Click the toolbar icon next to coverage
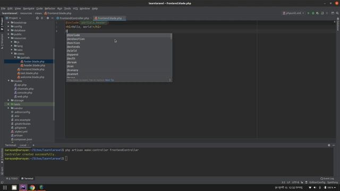340x191 pixels. coord(322,13)
